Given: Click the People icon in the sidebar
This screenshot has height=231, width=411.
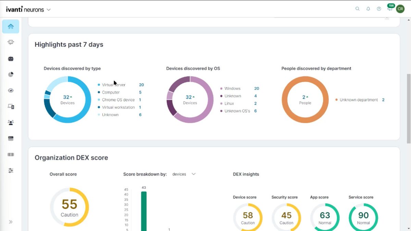Looking at the screenshot, I should 11,122.
